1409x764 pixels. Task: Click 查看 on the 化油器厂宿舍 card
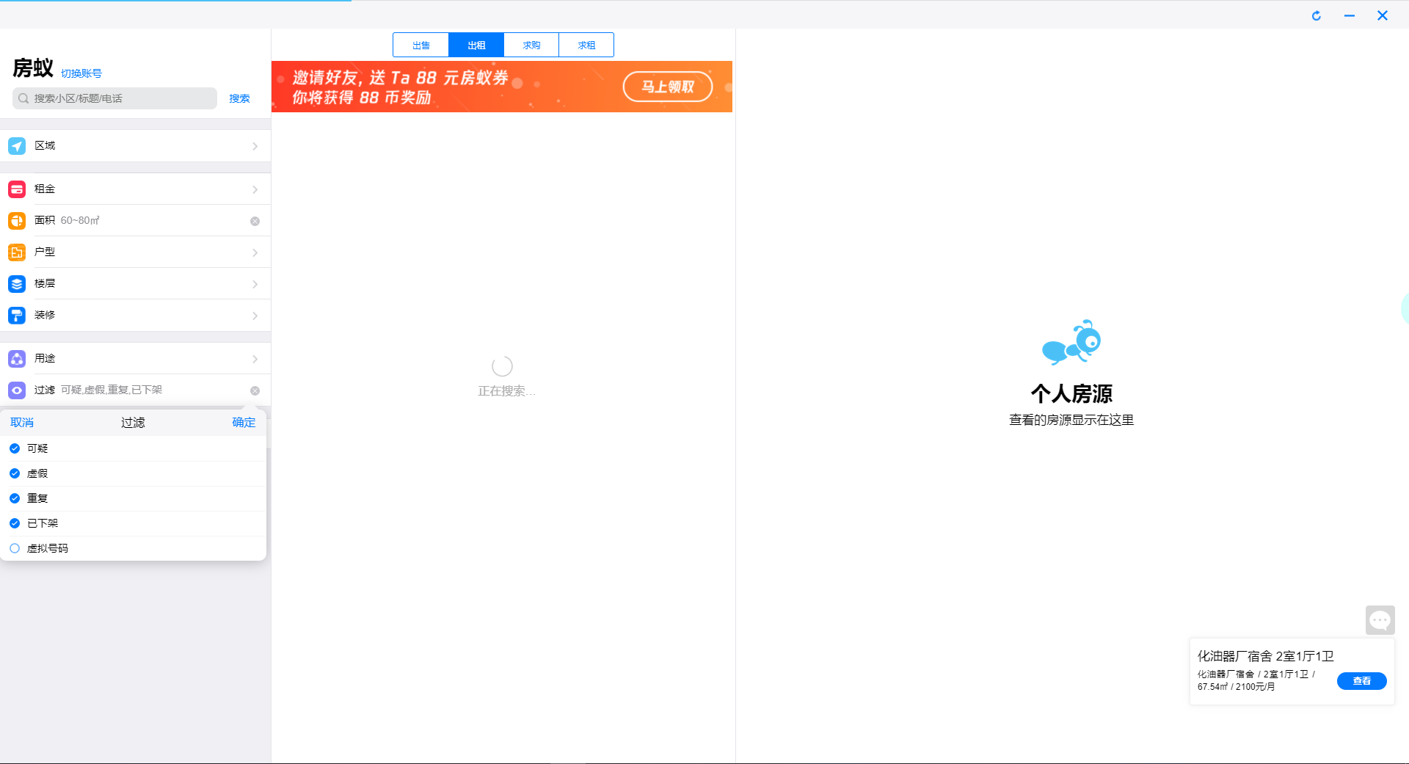point(1361,681)
